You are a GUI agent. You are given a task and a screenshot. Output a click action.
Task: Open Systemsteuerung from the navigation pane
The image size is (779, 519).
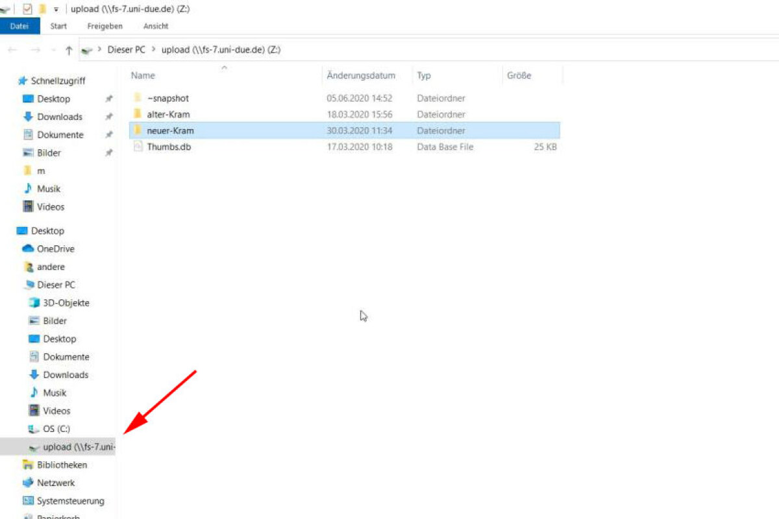coord(70,501)
